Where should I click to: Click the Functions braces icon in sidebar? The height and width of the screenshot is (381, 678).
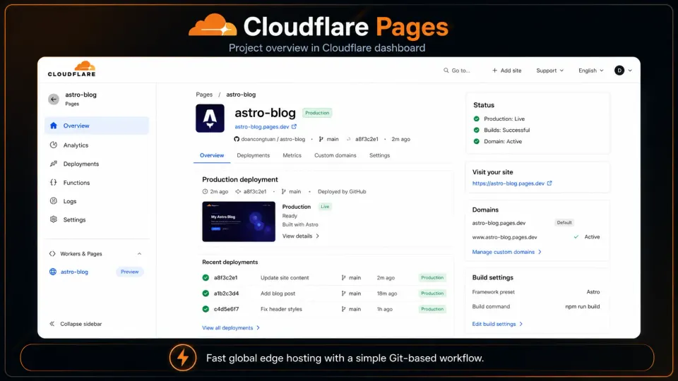(53, 182)
